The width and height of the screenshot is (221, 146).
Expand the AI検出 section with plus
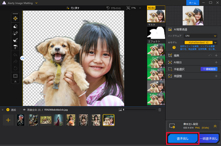click(x=216, y=62)
